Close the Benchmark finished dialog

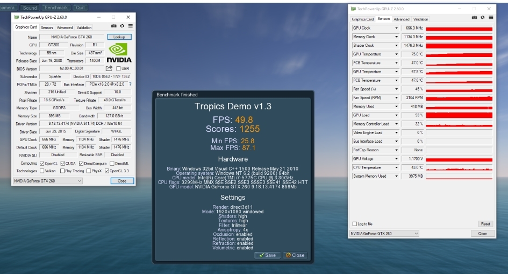[x=295, y=255]
